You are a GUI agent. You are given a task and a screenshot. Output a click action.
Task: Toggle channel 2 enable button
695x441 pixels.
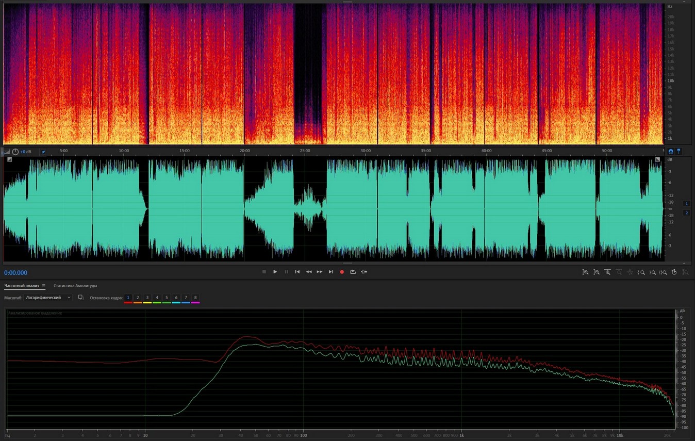pos(686,213)
